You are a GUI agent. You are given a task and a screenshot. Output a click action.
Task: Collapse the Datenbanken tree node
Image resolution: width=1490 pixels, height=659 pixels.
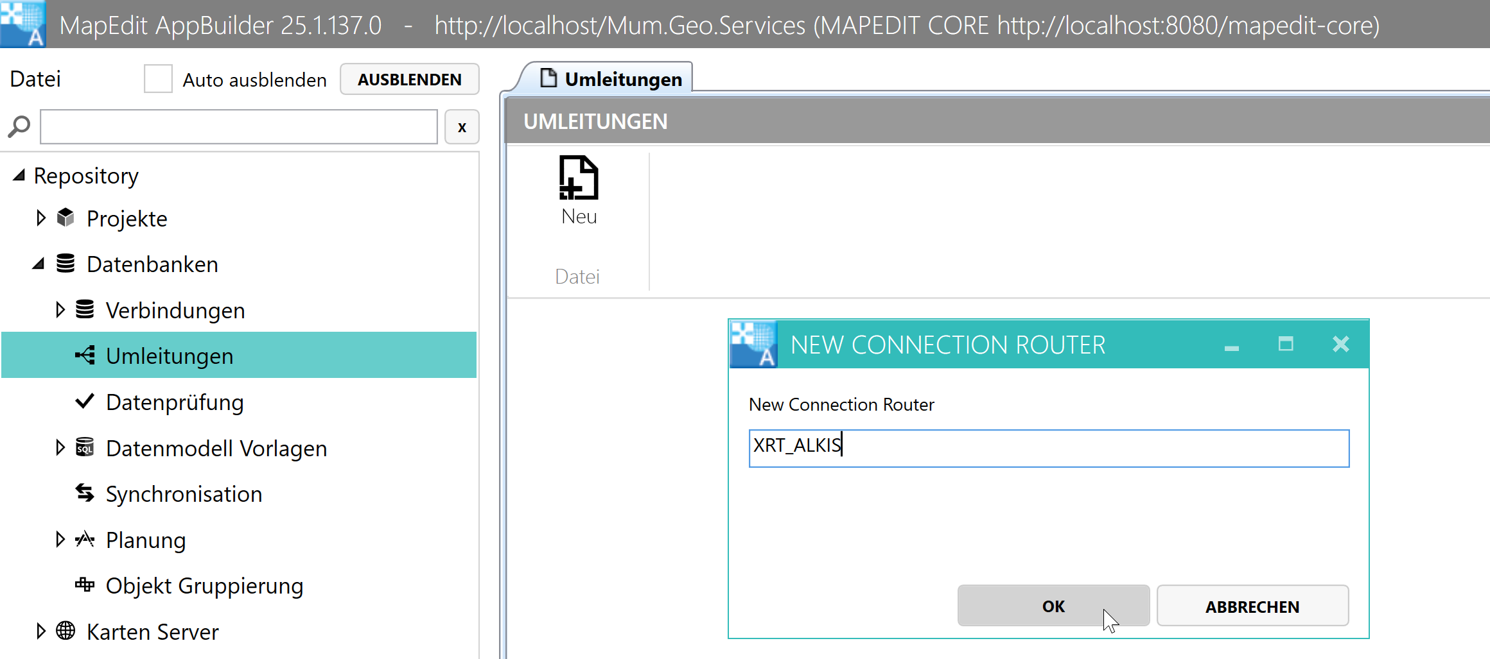[39, 264]
